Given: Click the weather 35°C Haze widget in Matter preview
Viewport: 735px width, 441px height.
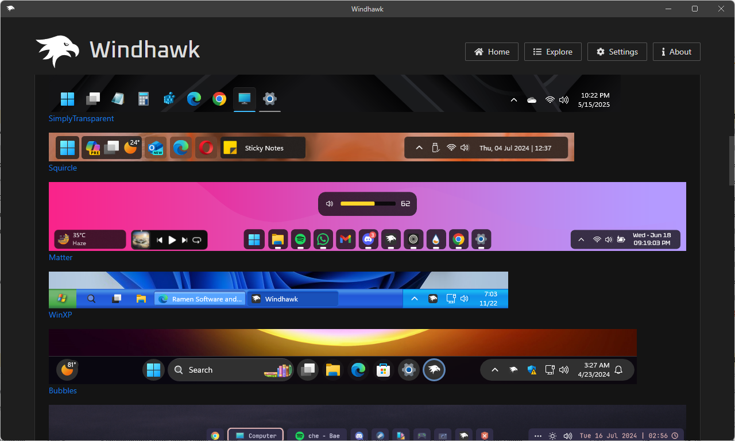Looking at the screenshot, I should (90, 239).
